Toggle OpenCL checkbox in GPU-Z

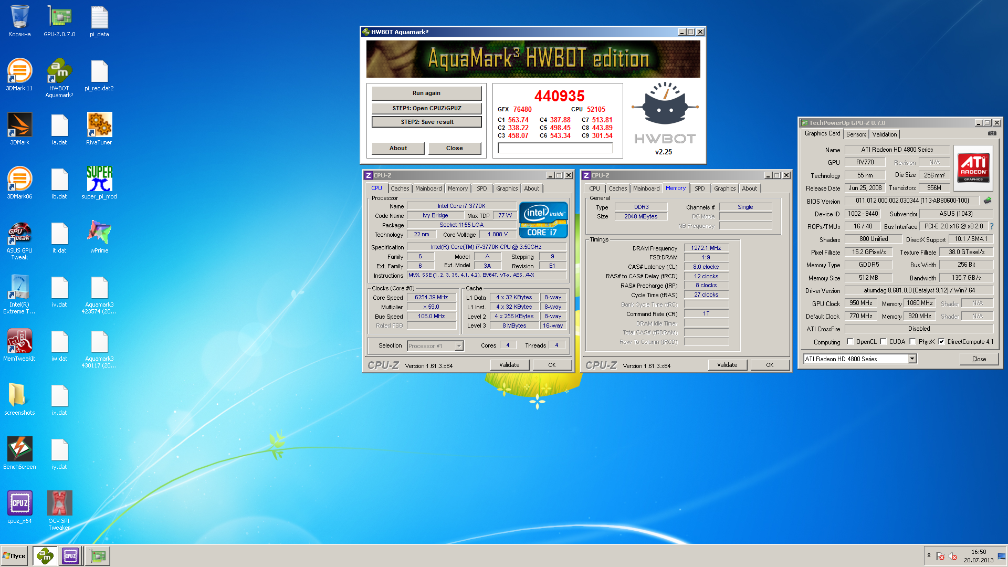pos(850,342)
